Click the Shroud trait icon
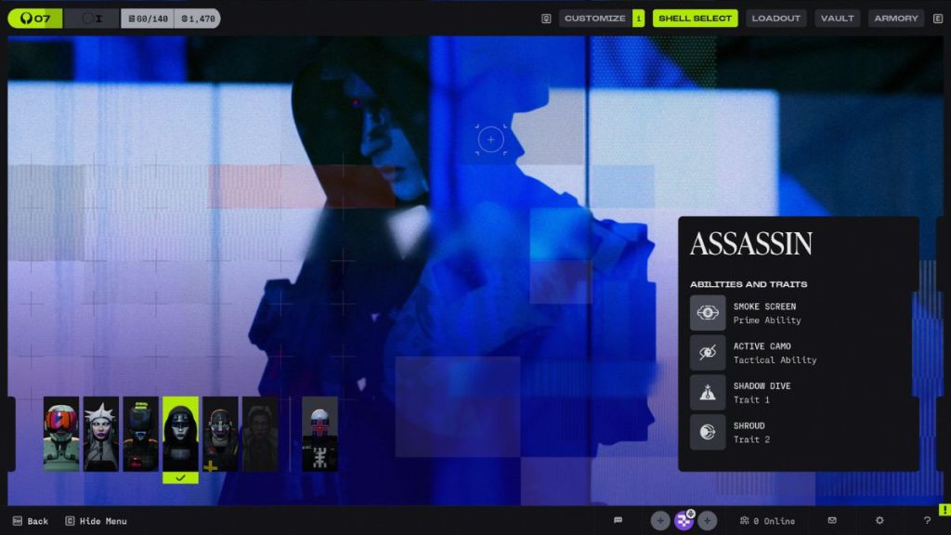The image size is (951, 535). [x=708, y=433]
